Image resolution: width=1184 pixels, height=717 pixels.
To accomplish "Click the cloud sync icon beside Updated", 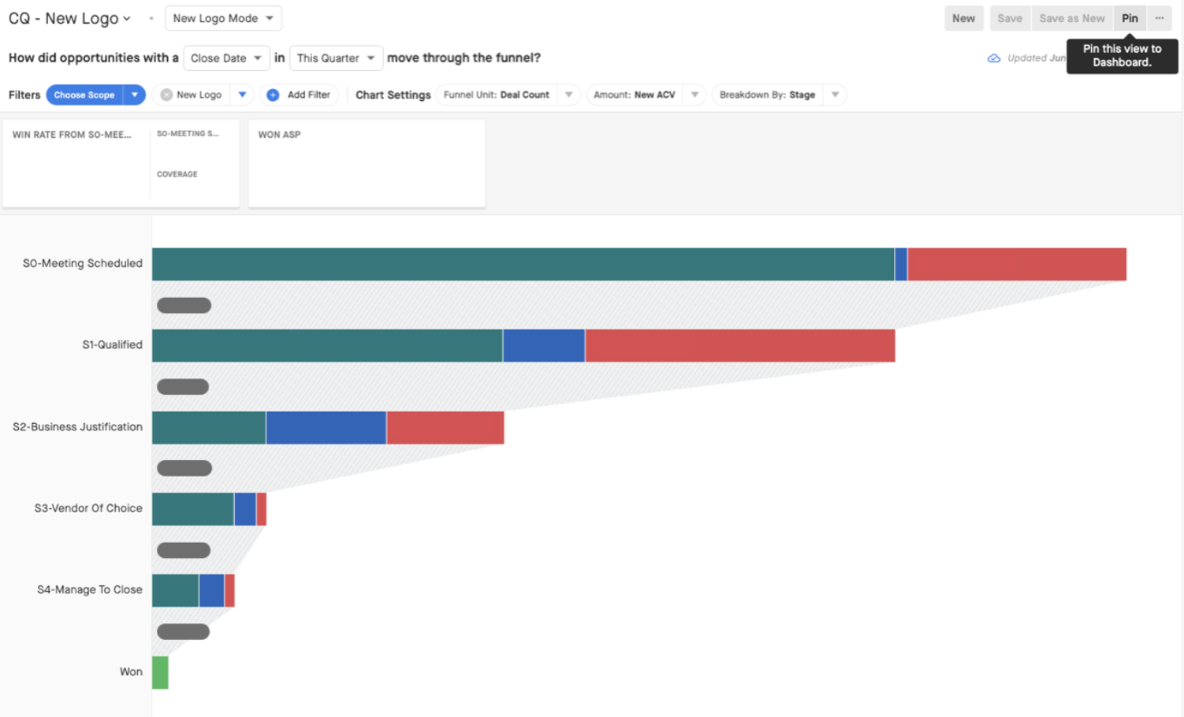I will pos(994,58).
